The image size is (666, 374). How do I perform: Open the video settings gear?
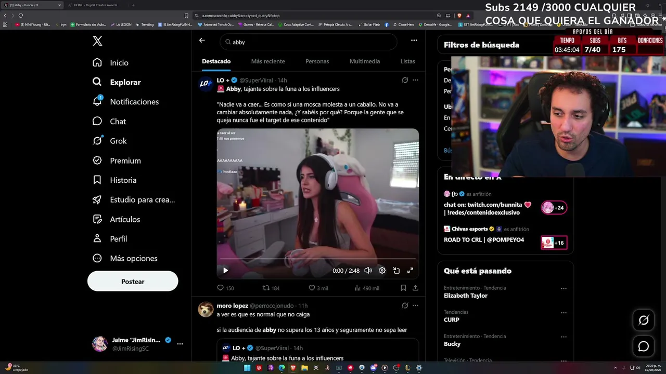click(382, 270)
